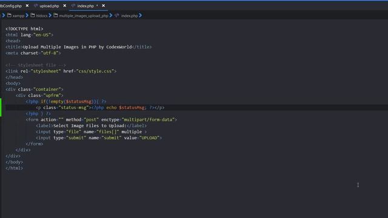The image size is (388, 218).
Task: Click the closing </body> tag
Action: (15, 162)
